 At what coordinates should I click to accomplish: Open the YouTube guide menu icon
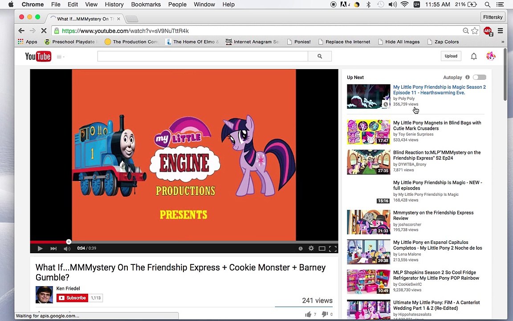tap(60, 57)
